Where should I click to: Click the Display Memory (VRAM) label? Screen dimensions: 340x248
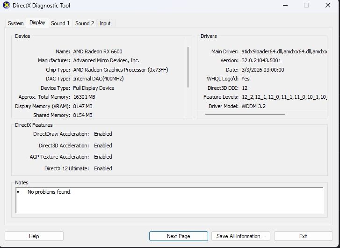click(x=43, y=106)
